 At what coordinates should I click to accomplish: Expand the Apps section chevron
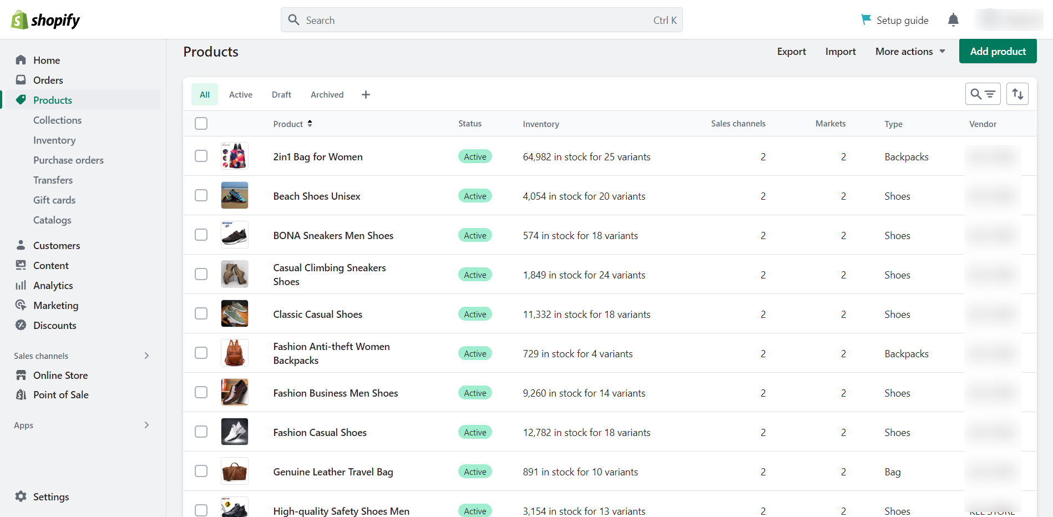click(146, 425)
